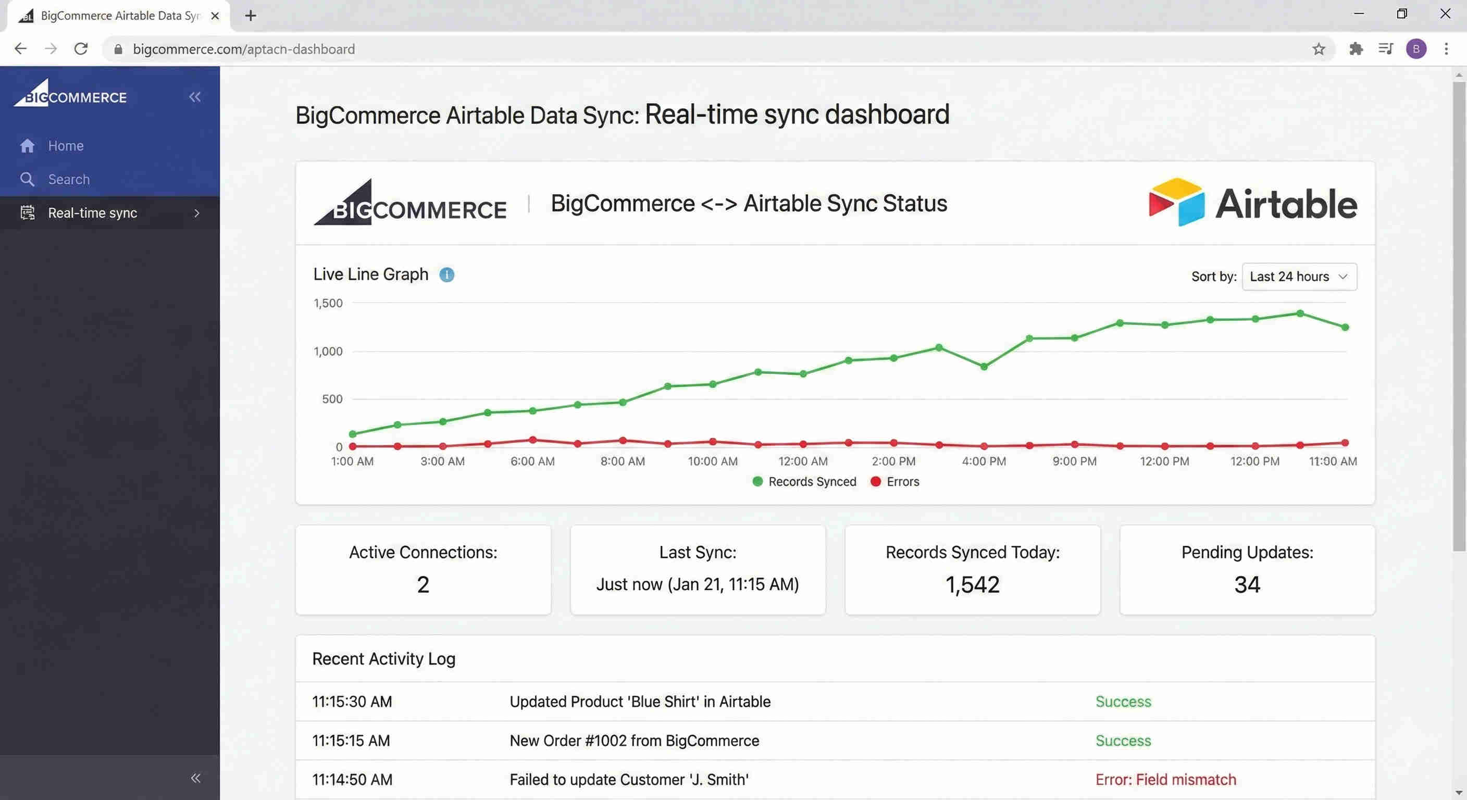Click the '11:15:15 AM' log timestamp
The height and width of the screenshot is (800, 1467).
tap(351, 741)
